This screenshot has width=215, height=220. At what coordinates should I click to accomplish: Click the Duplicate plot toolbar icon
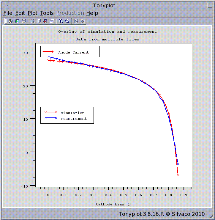tap(39, 21)
